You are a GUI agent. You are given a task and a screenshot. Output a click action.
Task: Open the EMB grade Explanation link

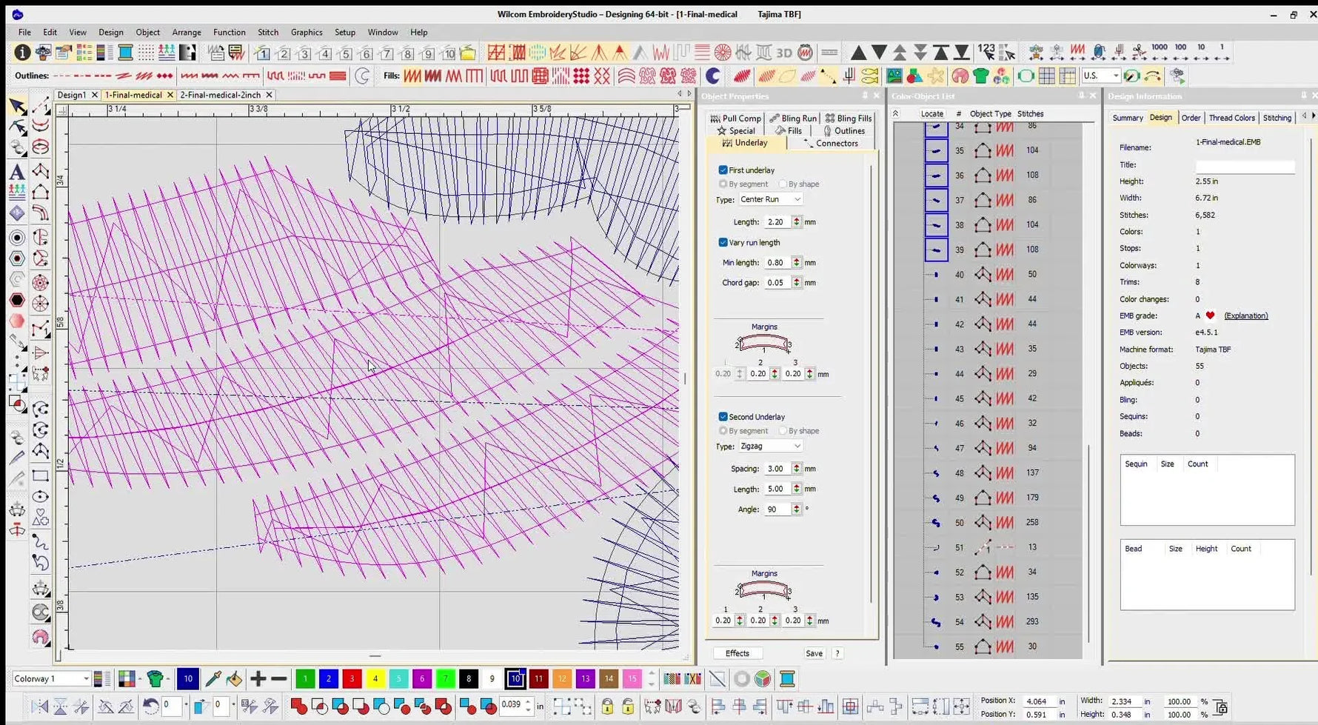1246,315
